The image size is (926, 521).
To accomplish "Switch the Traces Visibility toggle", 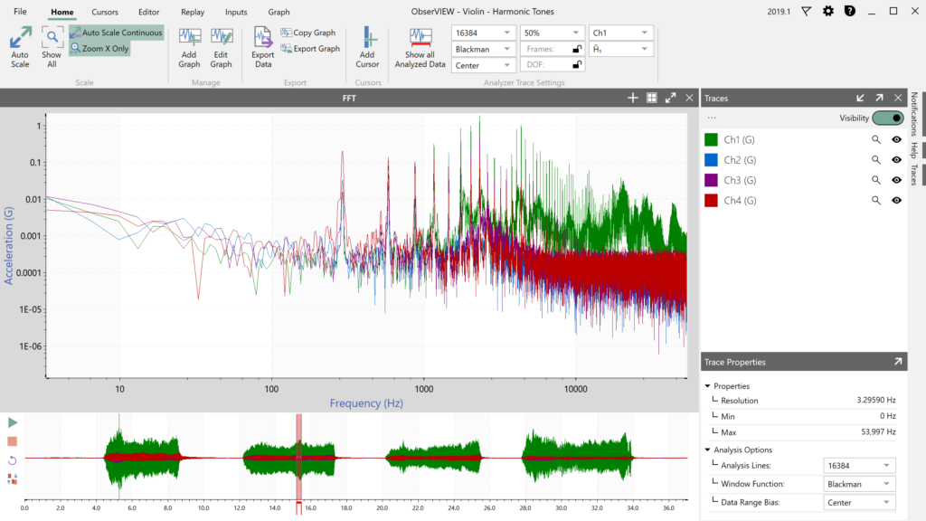I will tap(888, 118).
